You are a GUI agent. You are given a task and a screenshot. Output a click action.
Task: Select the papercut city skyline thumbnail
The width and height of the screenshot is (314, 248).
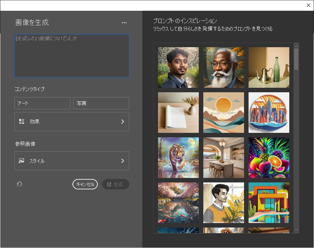click(x=269, y=112)
